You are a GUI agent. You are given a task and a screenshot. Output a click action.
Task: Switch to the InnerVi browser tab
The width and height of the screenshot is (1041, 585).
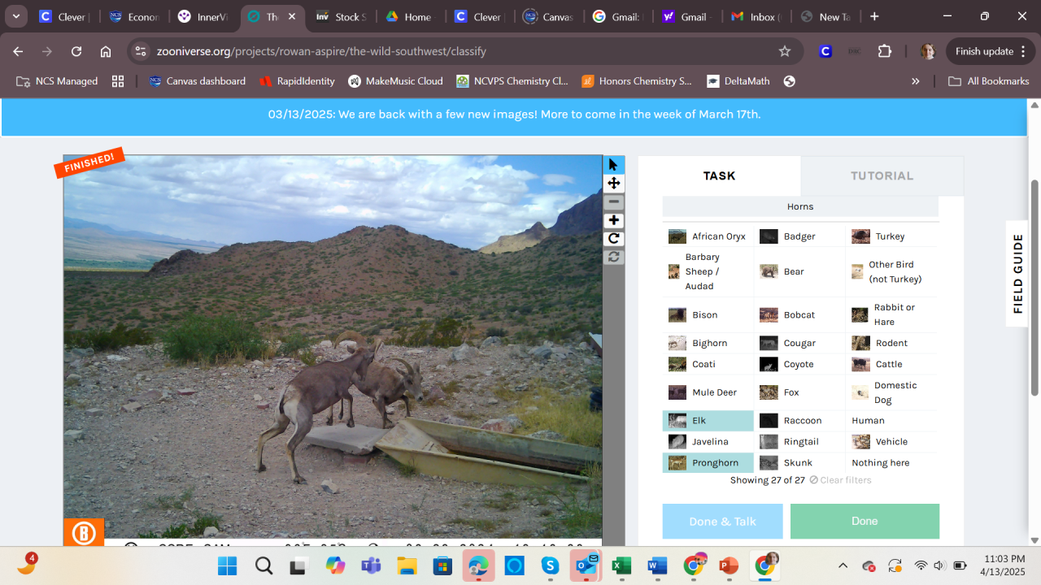(x=202, y=16)
